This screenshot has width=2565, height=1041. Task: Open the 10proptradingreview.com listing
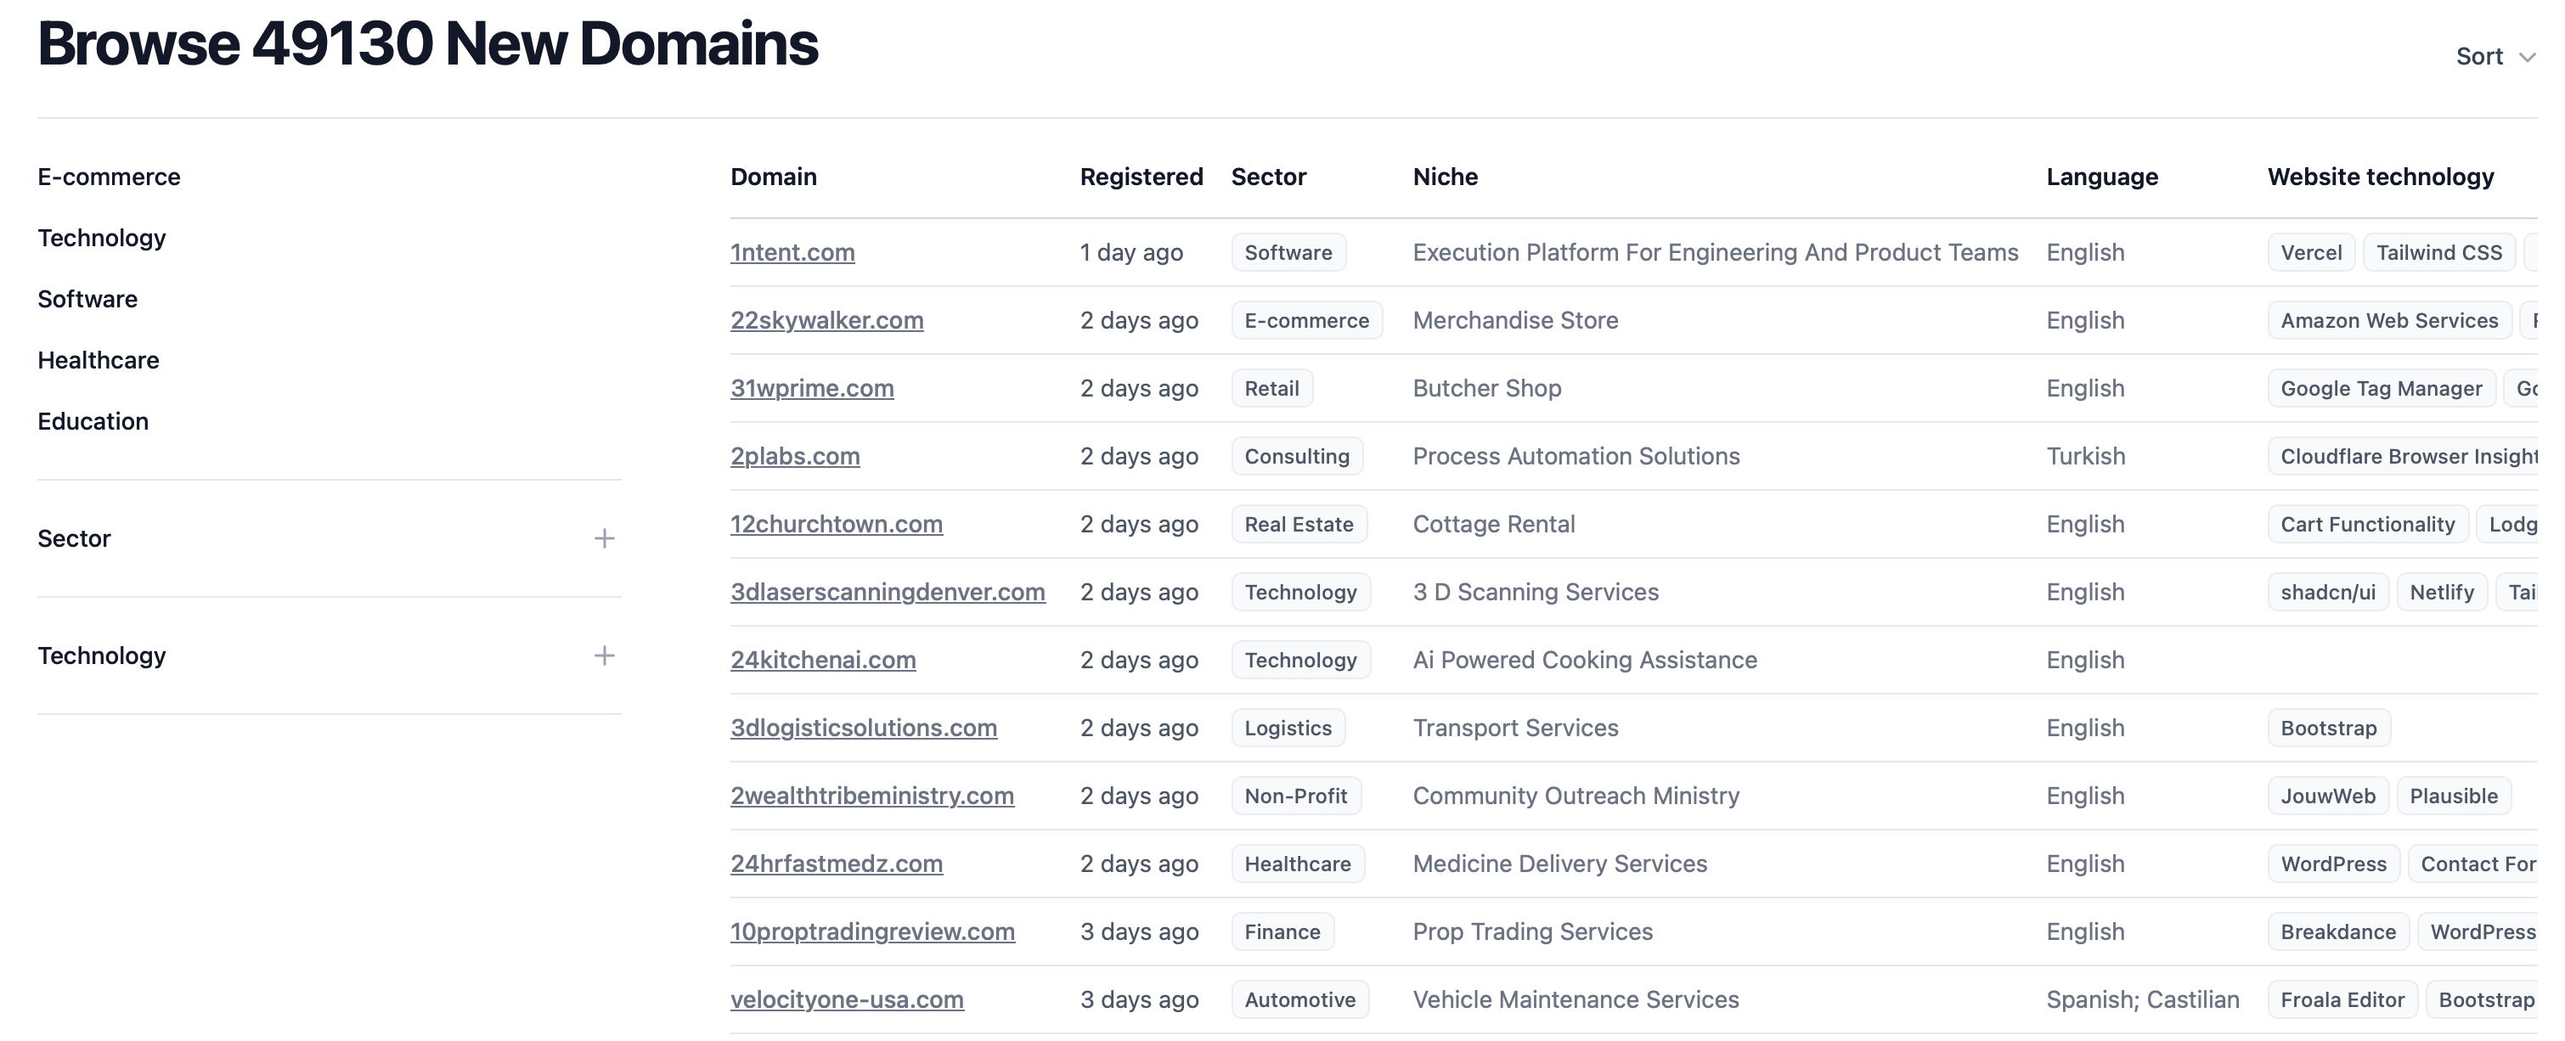[872, 931]
